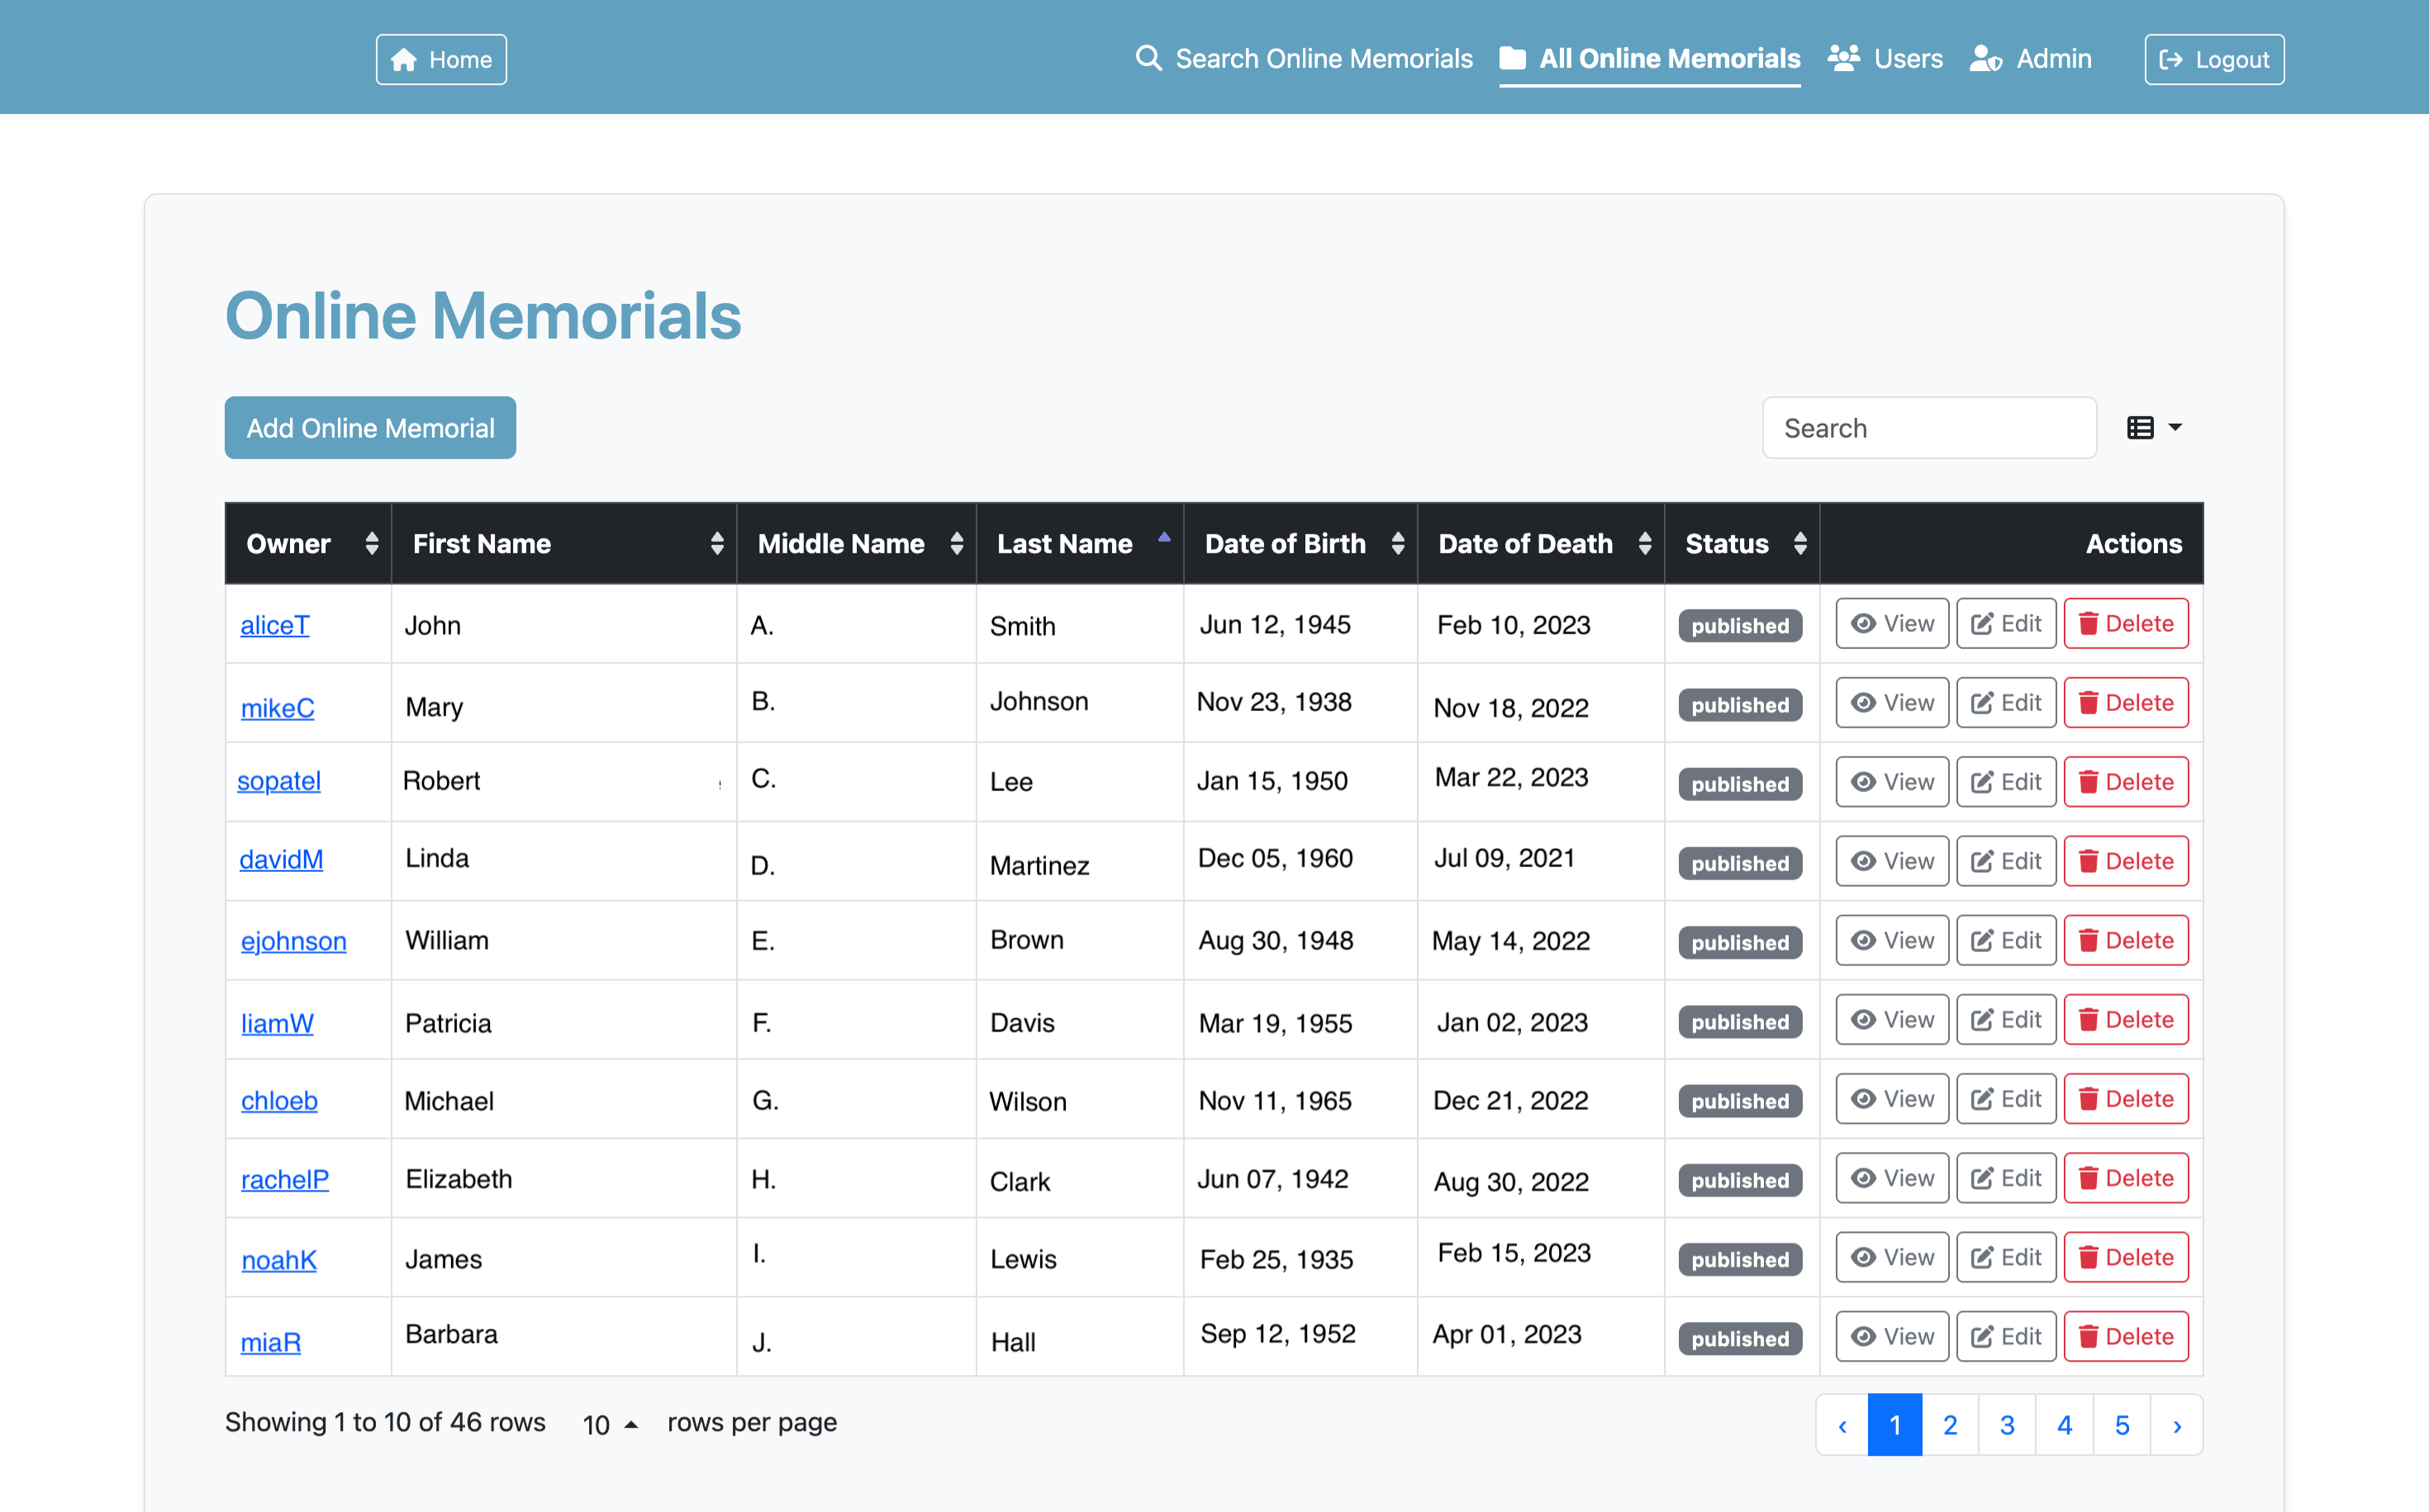Collapse the Last Name sort ascending arrow
Image resolution: width=2429 pixels, height=1512 pixels.
click(x=1164, y=536)
